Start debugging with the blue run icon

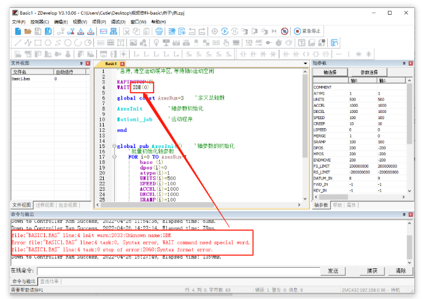(x=225, y=31)
